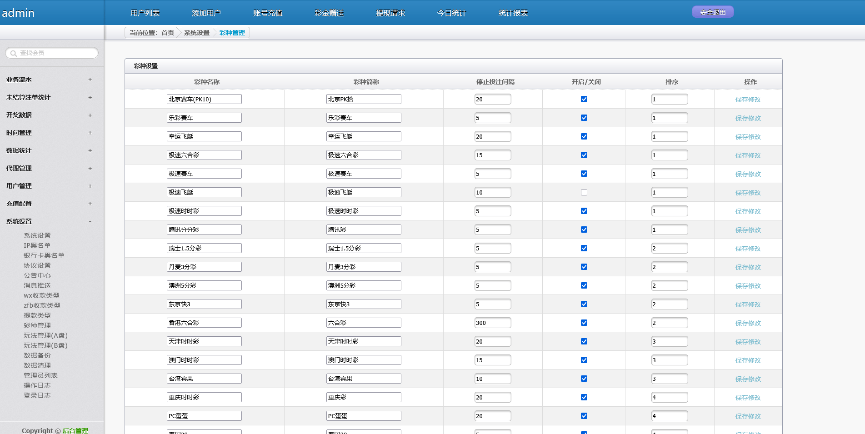This screenshot has height=434, width=865.
Task: Enable the 极速飞艇 lottery checkbox
Action: (584, 192)
